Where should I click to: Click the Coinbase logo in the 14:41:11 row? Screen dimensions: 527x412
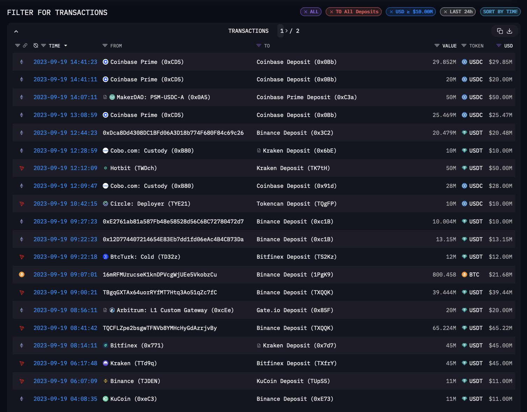tap(106, 79)
